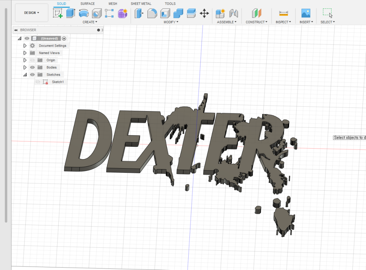Select the Offset Face tool
The width and height of the screenshot is (366, 270).
[x=191, y=13]
